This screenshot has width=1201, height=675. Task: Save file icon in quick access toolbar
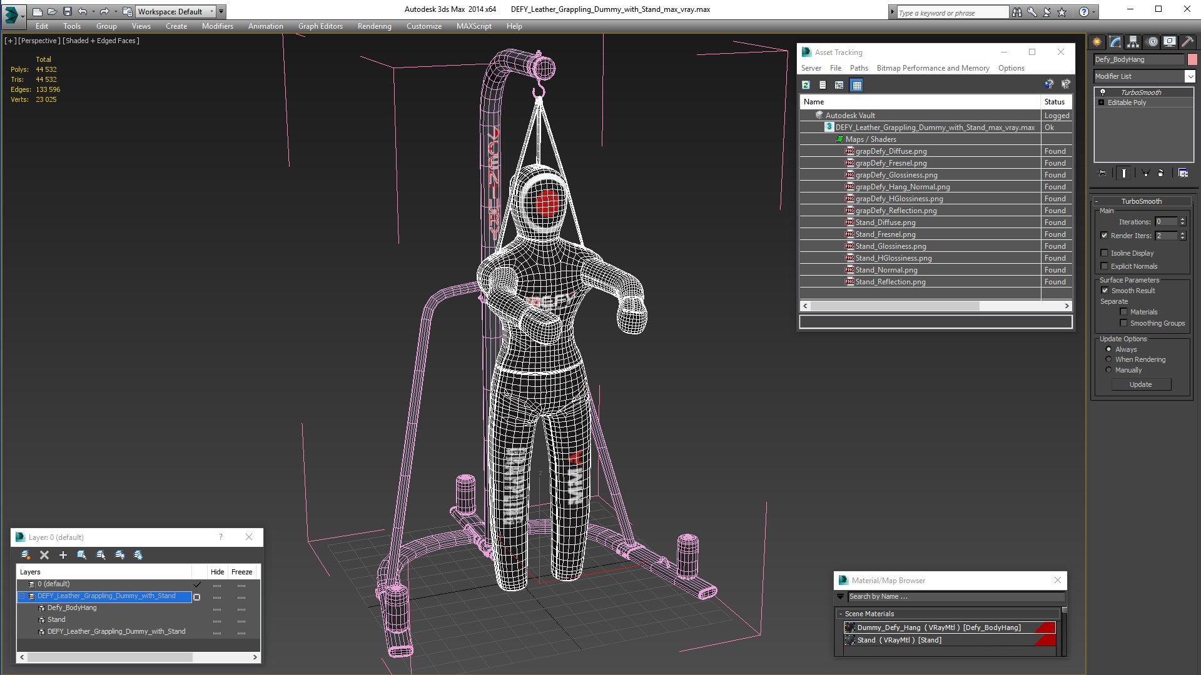[x=68, y=11]
